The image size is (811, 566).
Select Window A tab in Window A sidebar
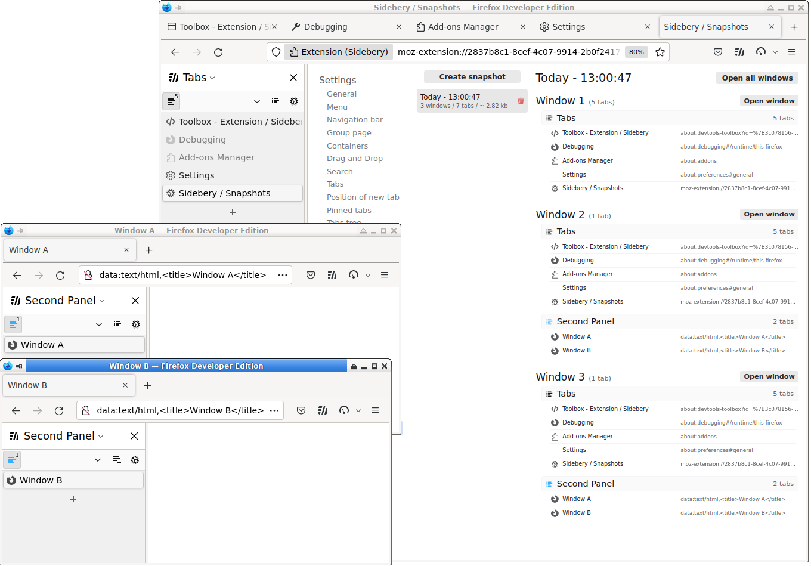pyautogui.click(x=75, y=345)
